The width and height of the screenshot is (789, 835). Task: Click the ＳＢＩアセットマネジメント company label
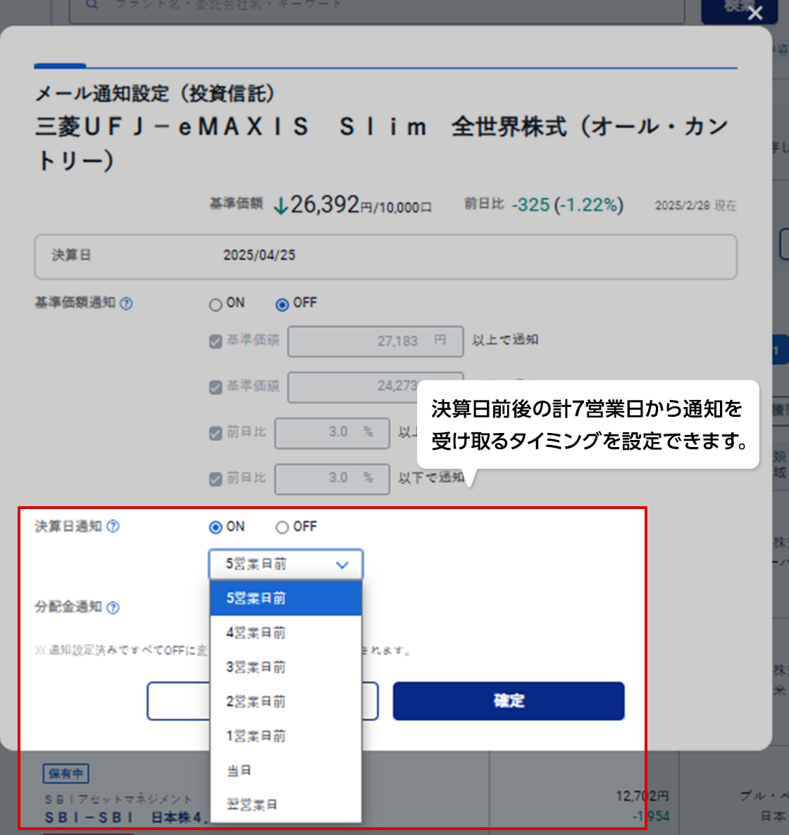118,799
